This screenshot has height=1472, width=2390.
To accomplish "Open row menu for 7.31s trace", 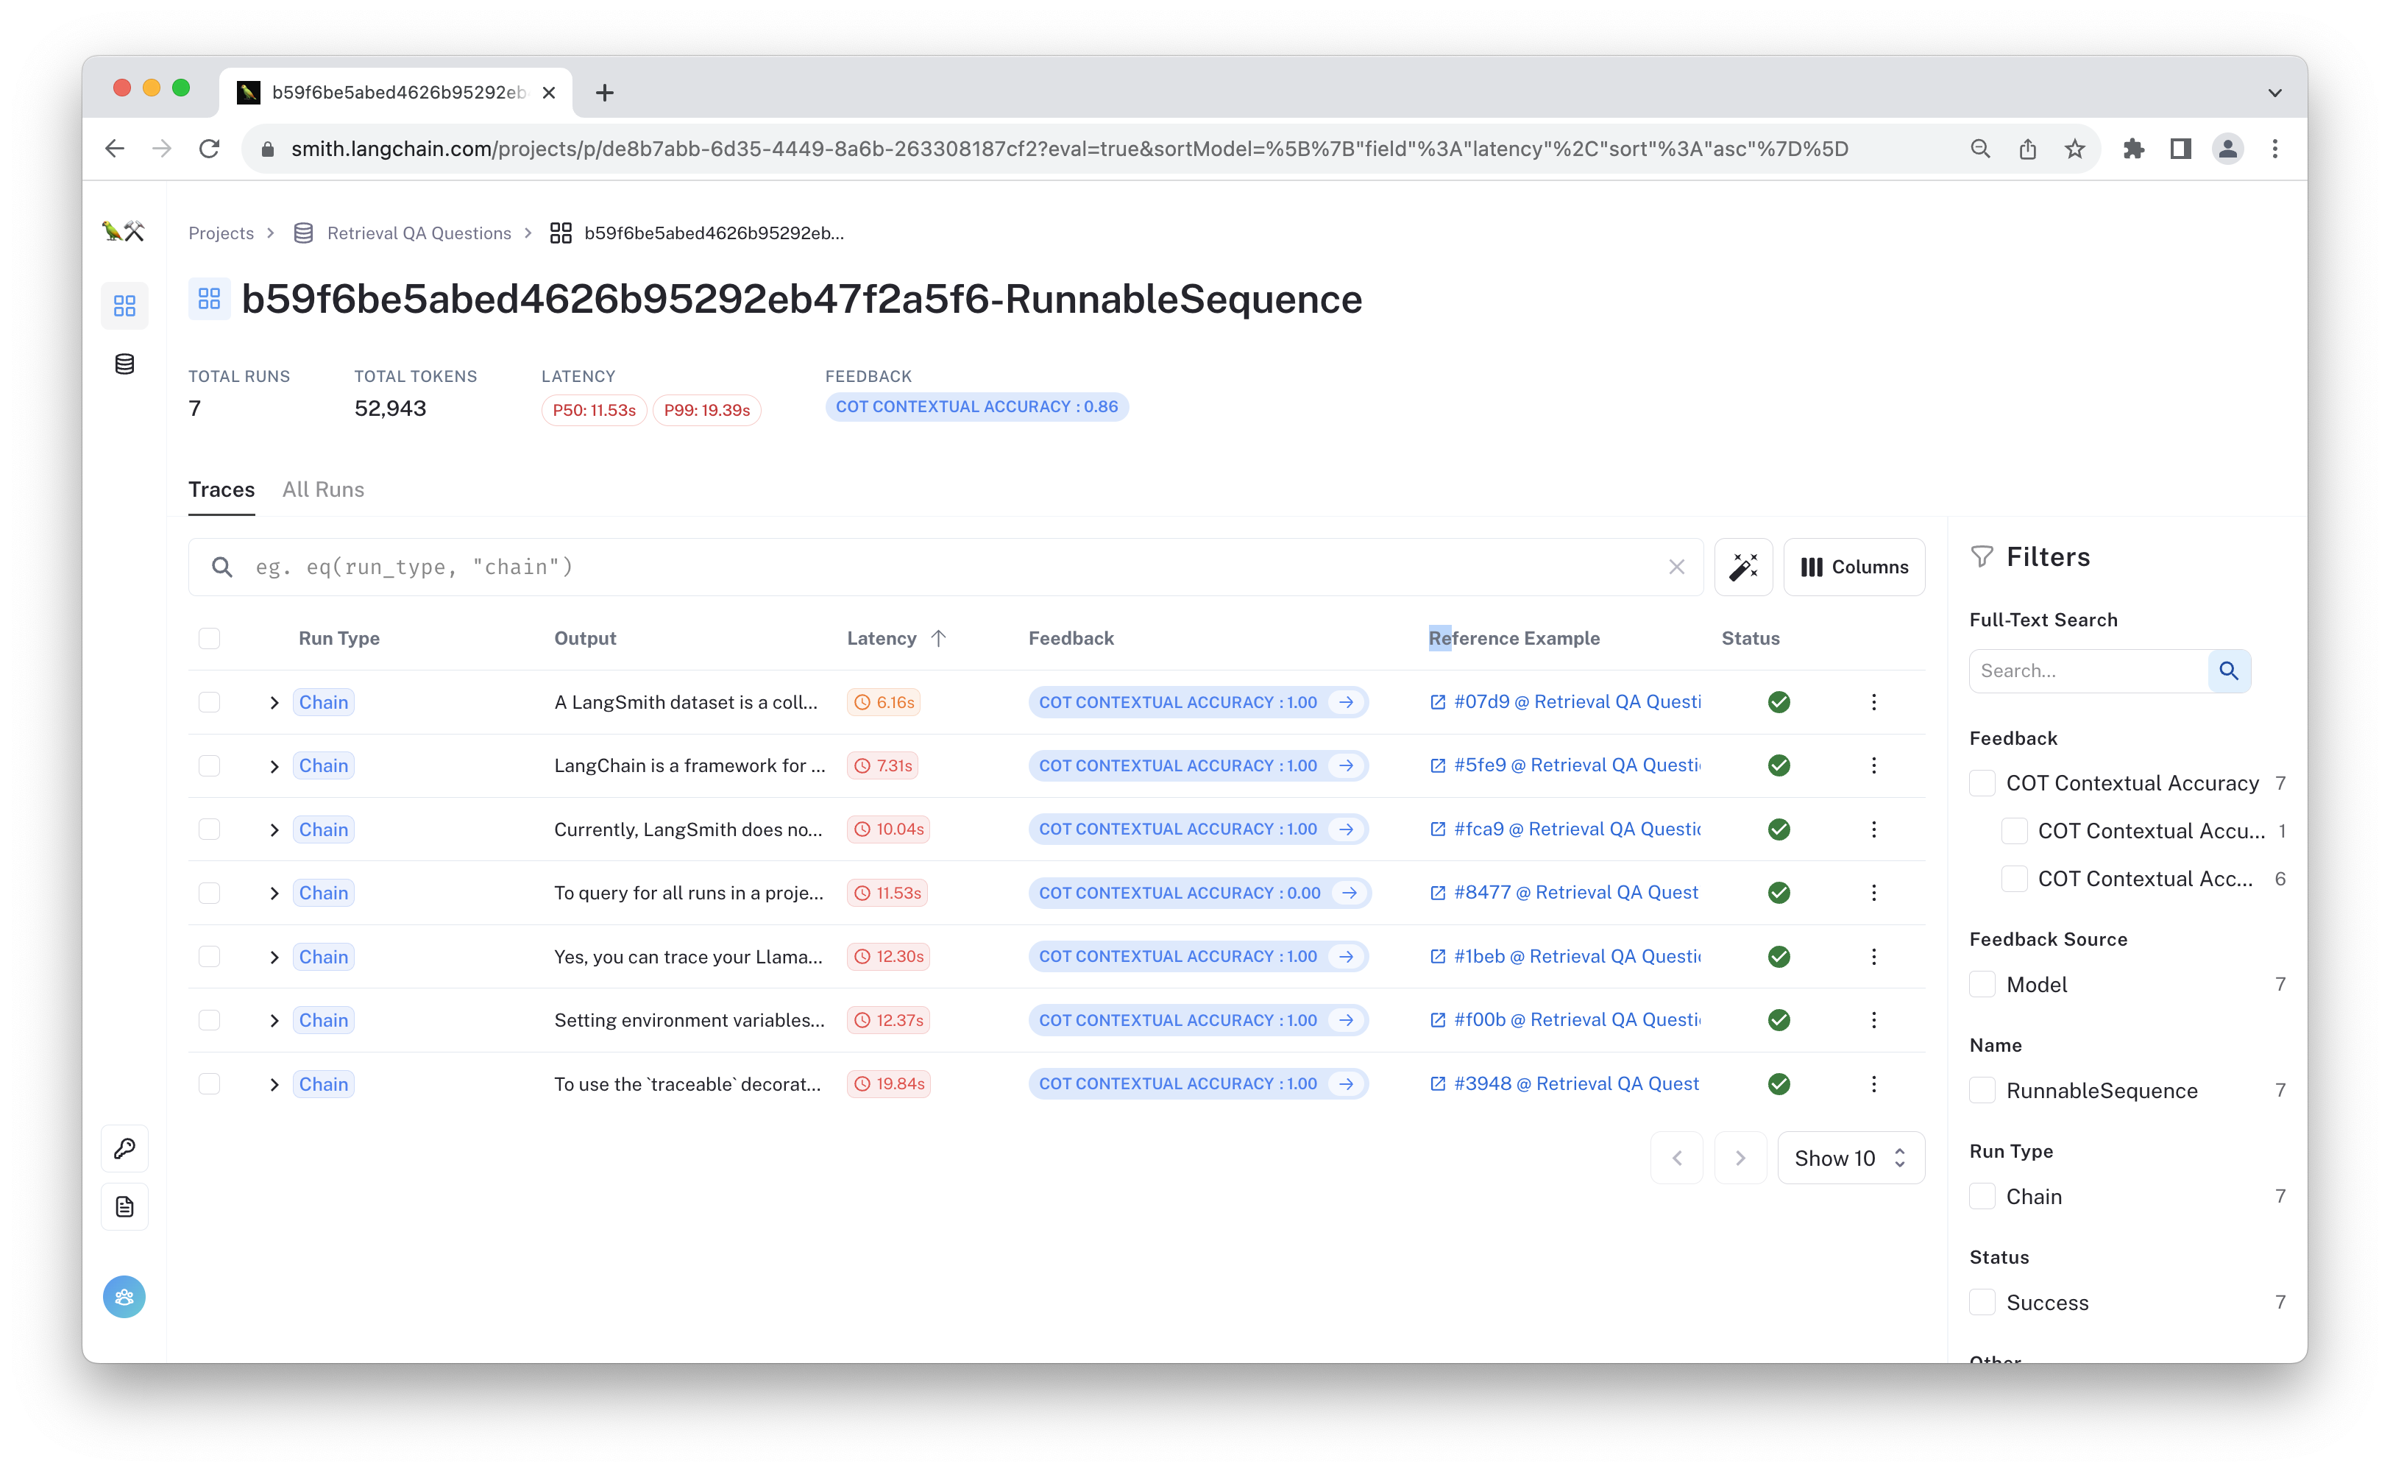I will pos(1873,765).
